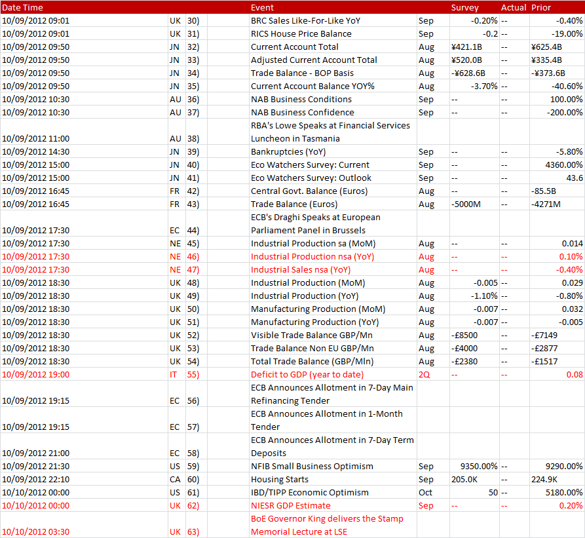Click the Survey column header
585x538 pixels.
click(x=464, y=7)
